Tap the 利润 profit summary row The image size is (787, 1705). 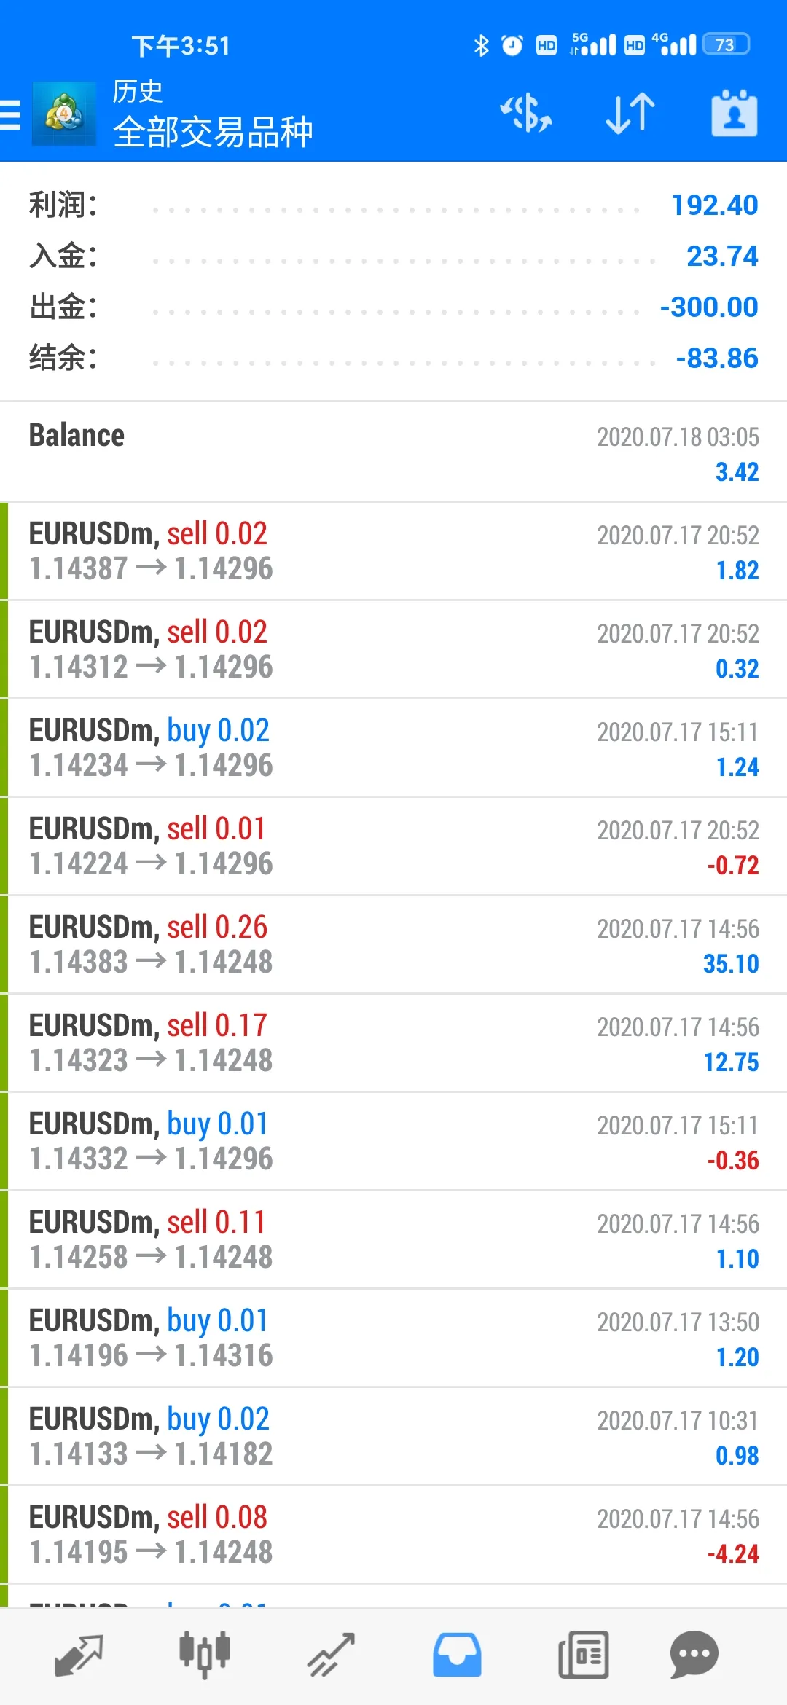(393, 205)
